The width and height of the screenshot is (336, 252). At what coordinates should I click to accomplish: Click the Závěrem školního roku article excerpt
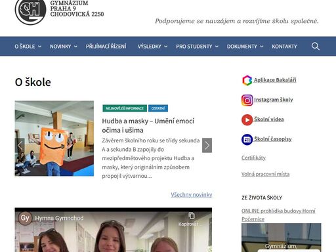pos(150,158)
